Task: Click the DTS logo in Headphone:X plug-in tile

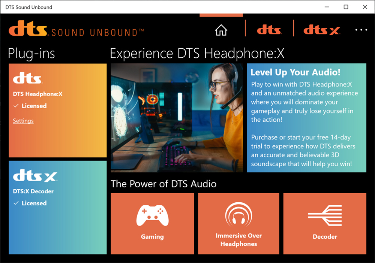Action: [x=27, y=79]
